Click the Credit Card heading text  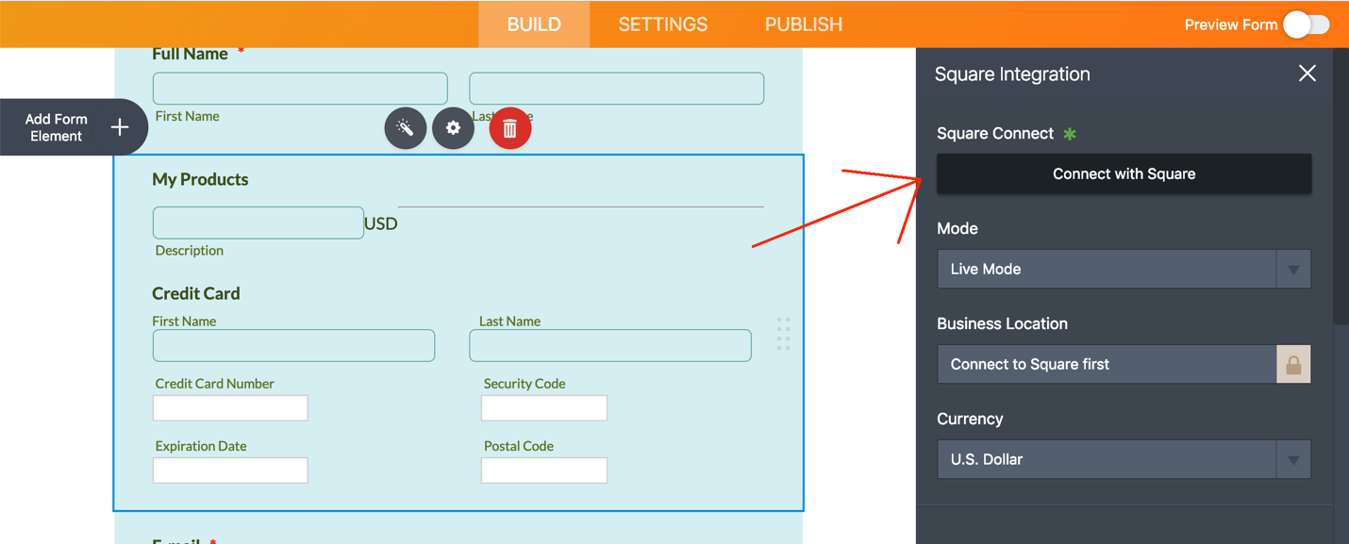pos(196,293)
